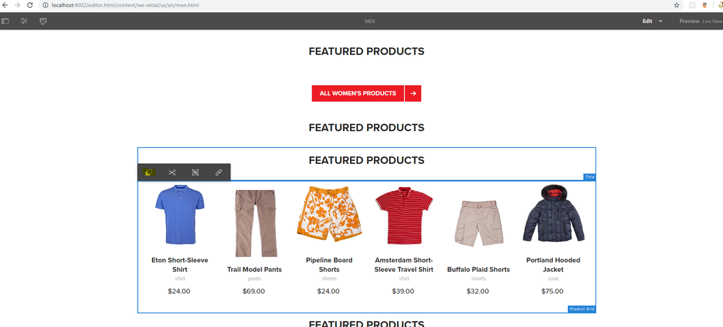Click the emulator devices icon
Screen dimensions: 723x327
coord(43,21)
